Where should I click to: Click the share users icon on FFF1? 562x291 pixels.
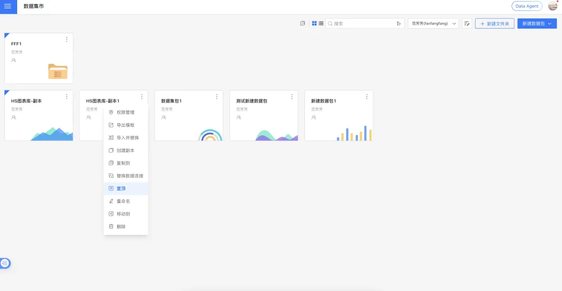pyautogui.click(x=14, y=60)
